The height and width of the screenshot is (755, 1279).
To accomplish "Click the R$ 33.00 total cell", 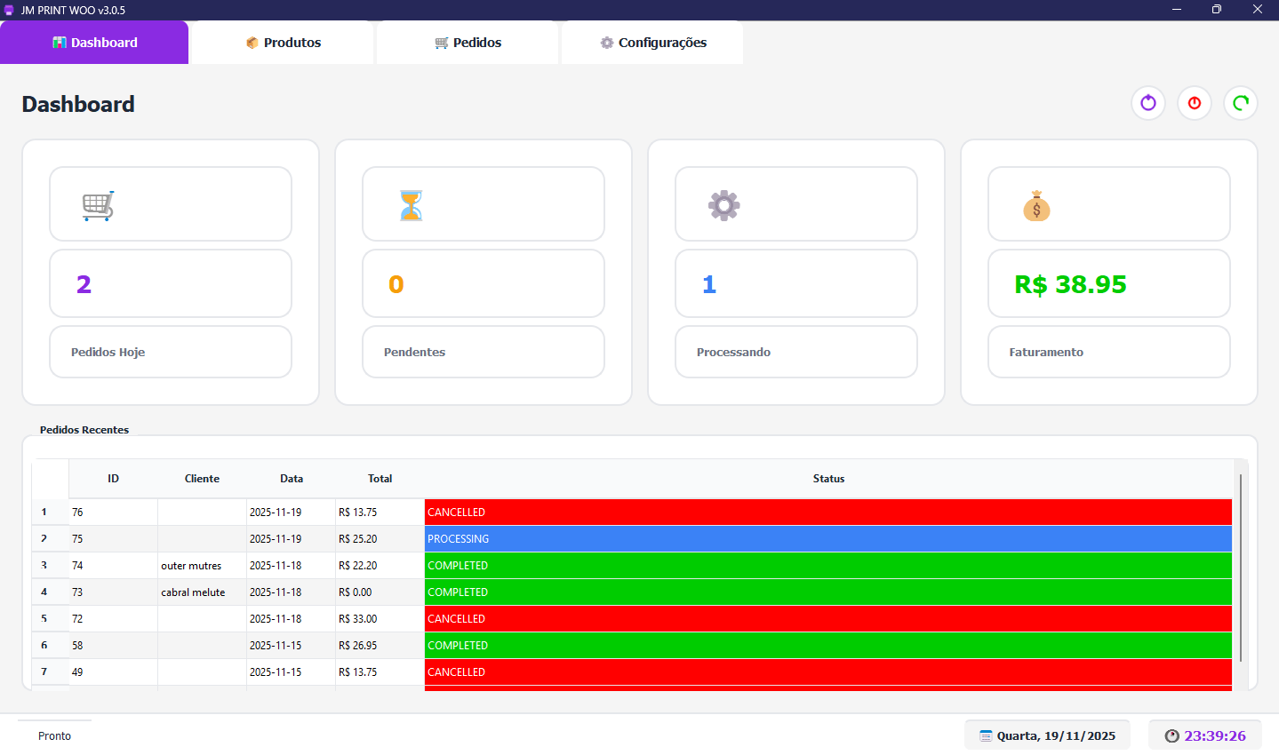I will pyautogui.click(x=380, y=619).
